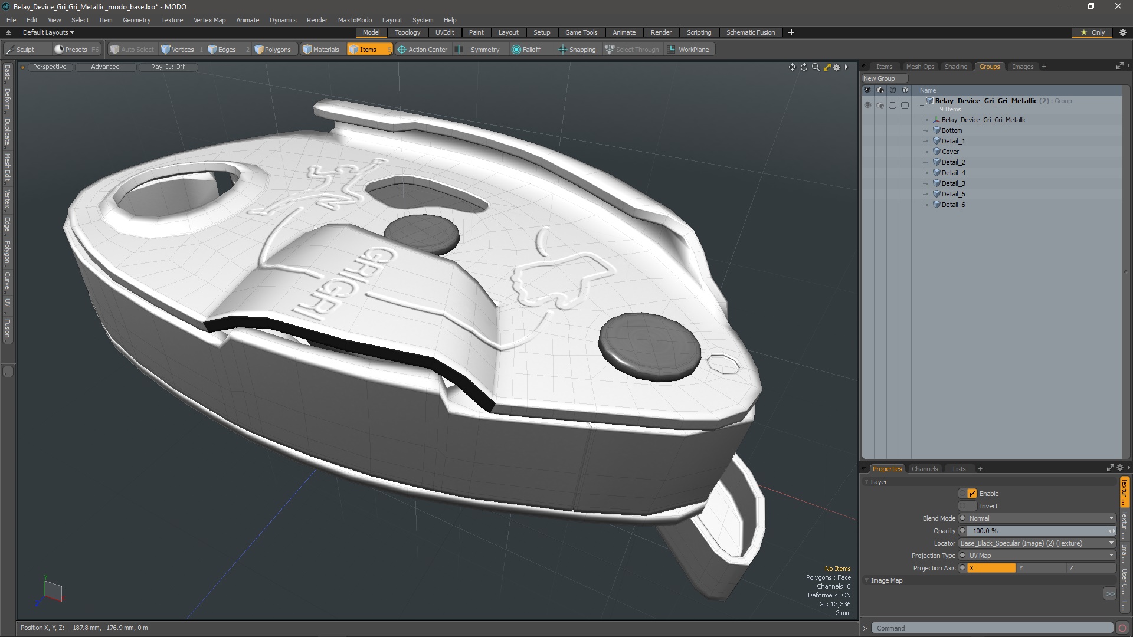The height and width of the screenshot is (637, 1133).
Task: Click the locator axis icon in the group
Action: pyautogui.click(x=936, y=120)
